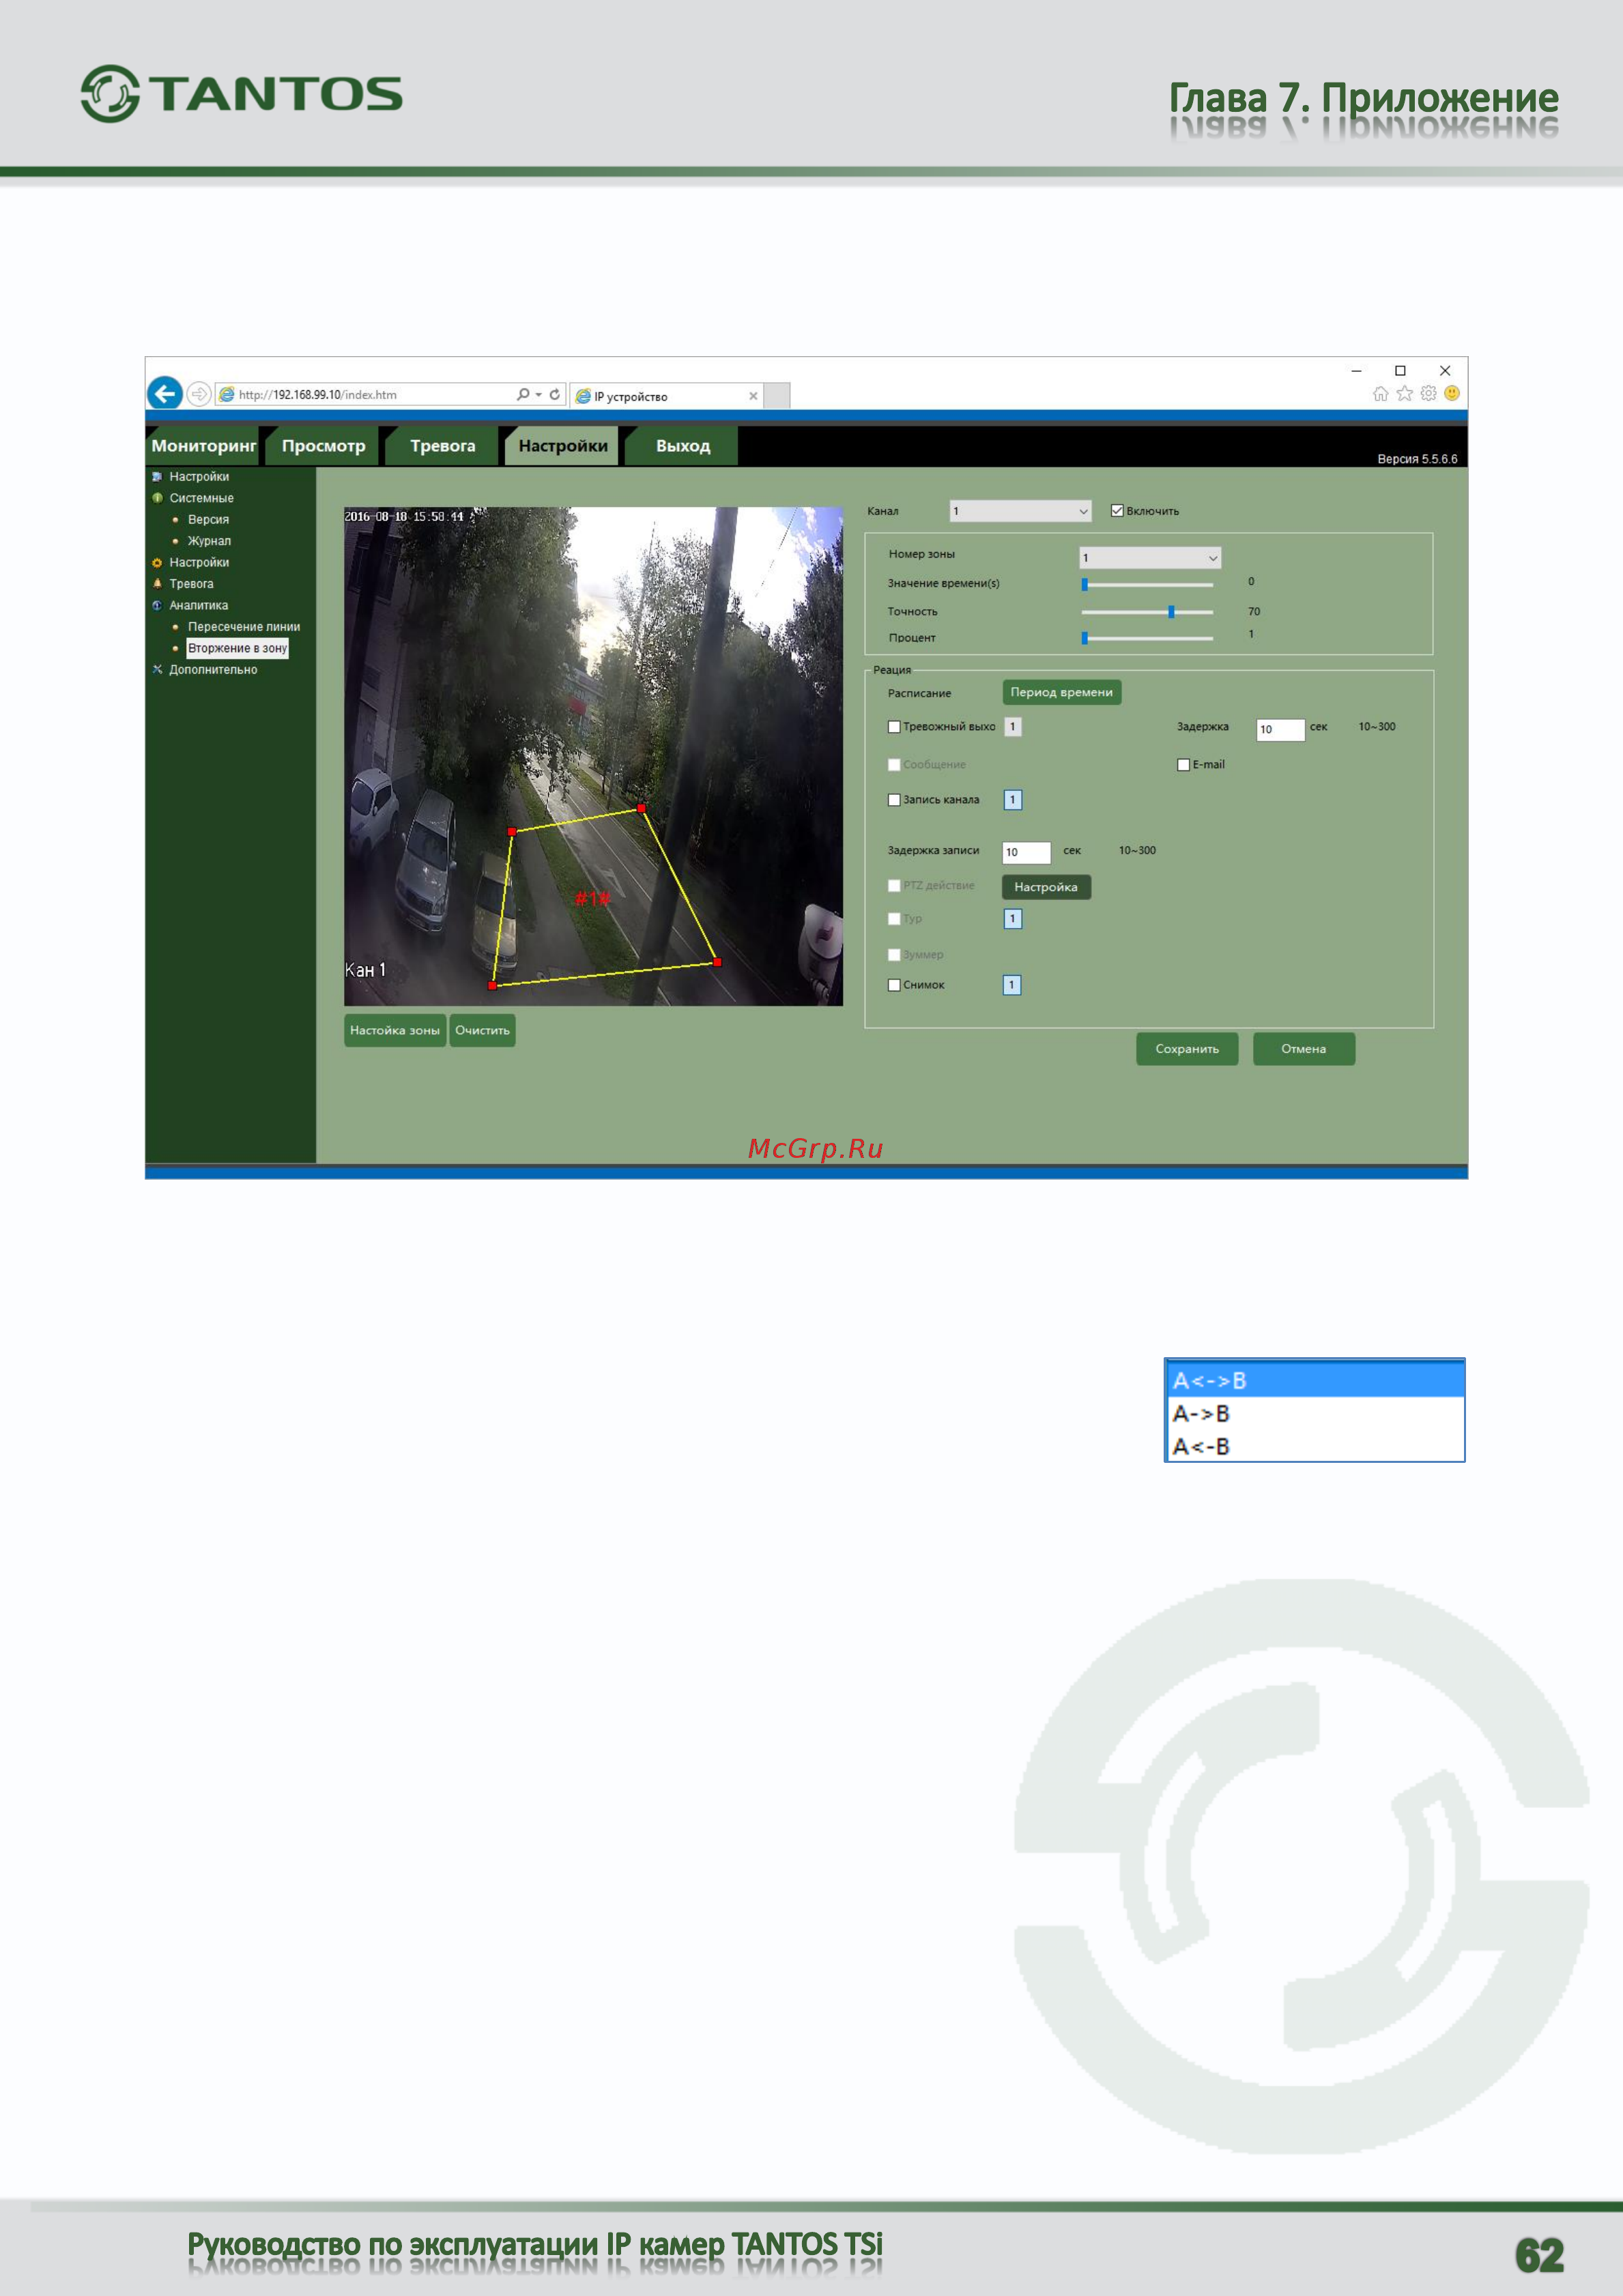This screenshot has height=2296, width=1623.
Task: Expand Аналитика in sidebar
Action: point(198,606)
